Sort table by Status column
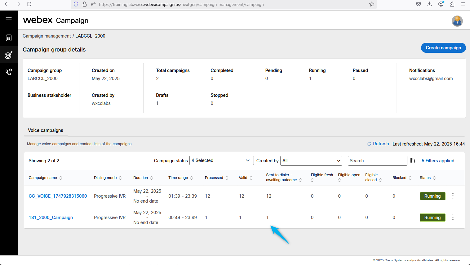The width and height of the screenshot is (470, 265). coord(434,178)
